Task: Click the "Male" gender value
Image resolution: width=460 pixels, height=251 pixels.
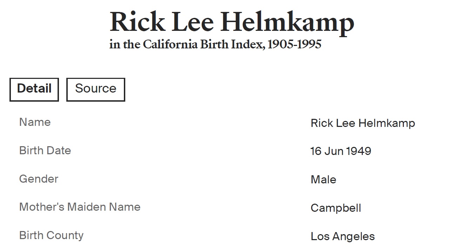Action: tap(323, 180)
